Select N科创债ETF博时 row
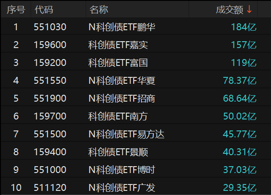The height and width of the screenshot is (195, 271). [135, 170]
